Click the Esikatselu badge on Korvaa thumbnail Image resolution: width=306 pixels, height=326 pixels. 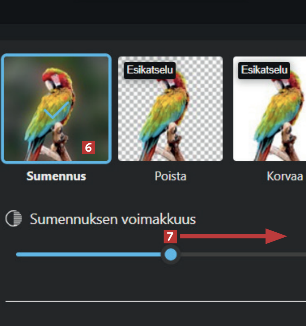(x=264, y=70)
